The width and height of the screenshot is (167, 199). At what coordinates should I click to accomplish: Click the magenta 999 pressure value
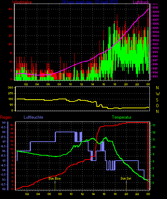(155, 52)
